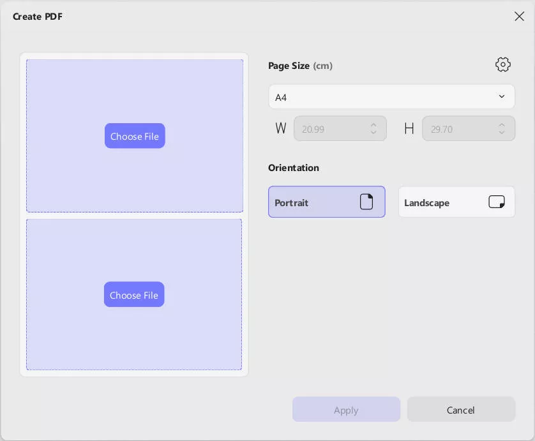Click the width value input field
535x441 pixels.
pos(332,128)
